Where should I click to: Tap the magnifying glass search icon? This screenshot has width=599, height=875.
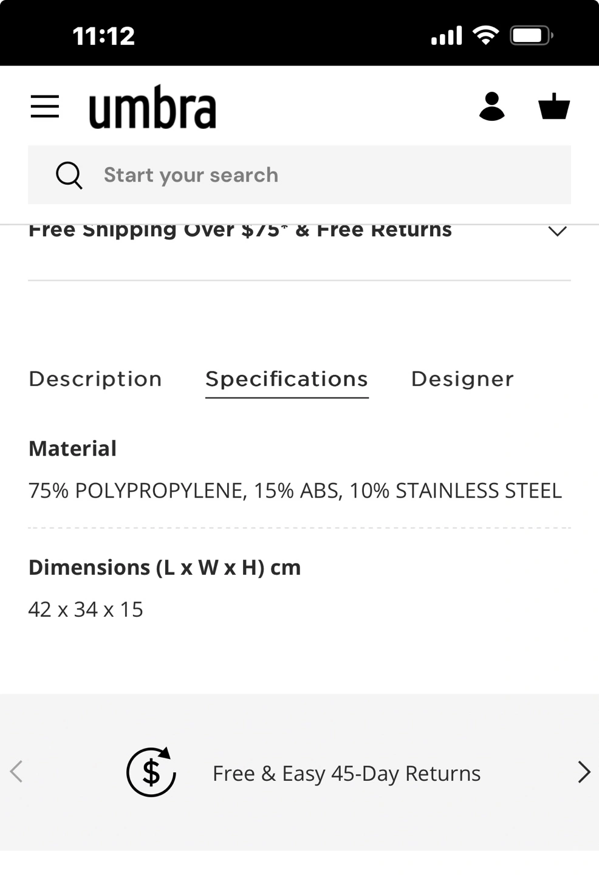(x=69, y=175)
